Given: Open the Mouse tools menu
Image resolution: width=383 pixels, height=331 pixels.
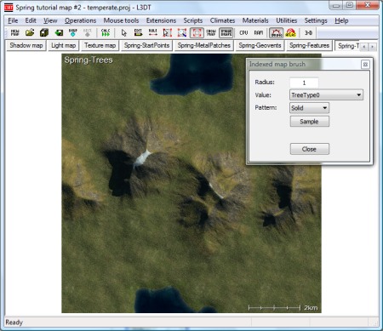Looking at the screenshot, I should (121, 20).
